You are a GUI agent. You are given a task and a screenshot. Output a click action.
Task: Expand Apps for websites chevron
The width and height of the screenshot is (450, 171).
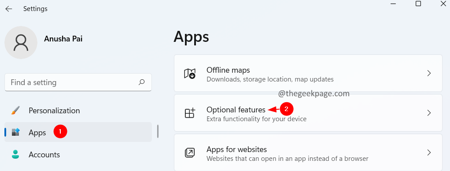click(x=429, y=152)
